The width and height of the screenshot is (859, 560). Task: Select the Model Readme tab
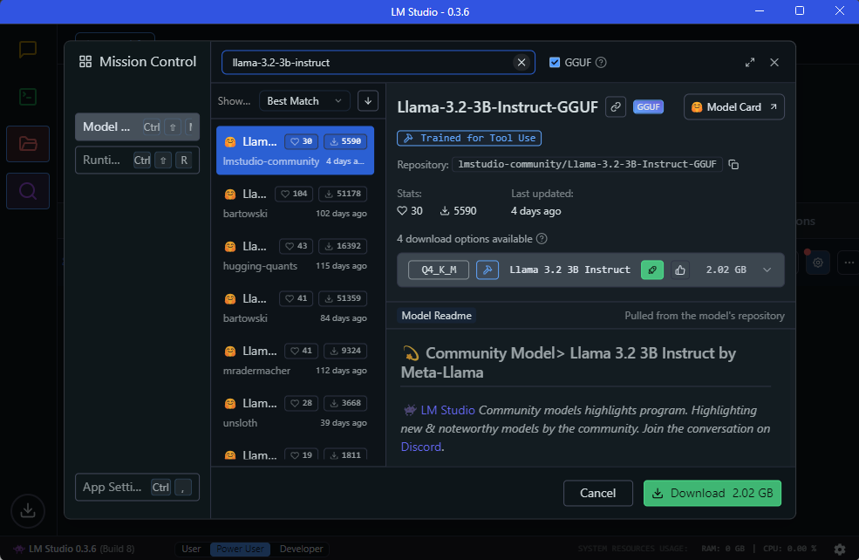click(x=436, y=316)
